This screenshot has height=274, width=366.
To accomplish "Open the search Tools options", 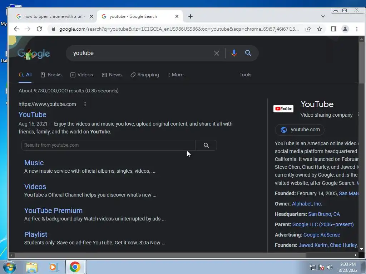I will pos(245,75).
